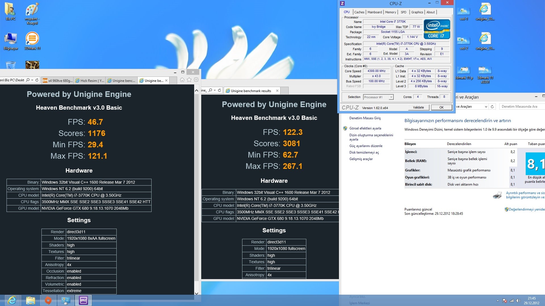Refresh the page in right browser window
Viewport: 545px width, 306px height.
[x=219, y=90]
